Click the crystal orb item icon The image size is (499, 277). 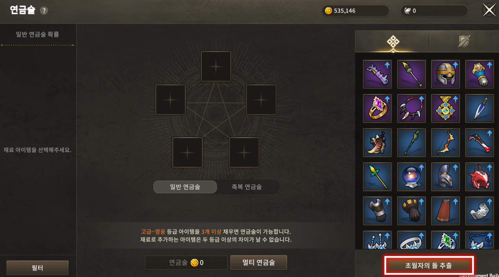tap(411, 177)
